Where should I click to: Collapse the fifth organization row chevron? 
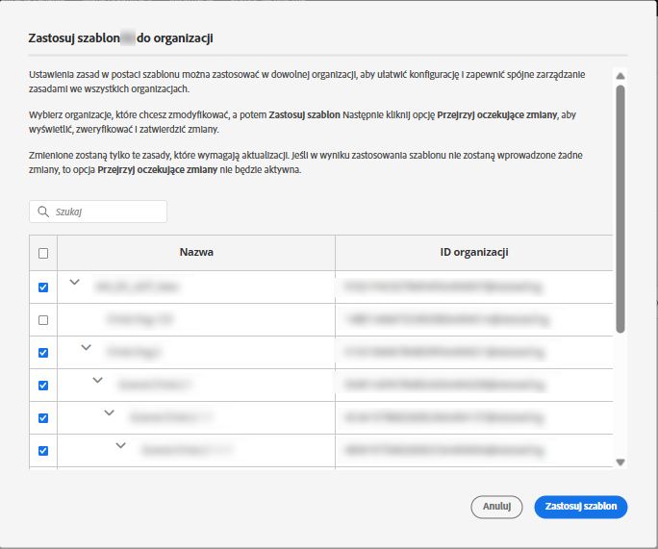(x=109, y=412)
